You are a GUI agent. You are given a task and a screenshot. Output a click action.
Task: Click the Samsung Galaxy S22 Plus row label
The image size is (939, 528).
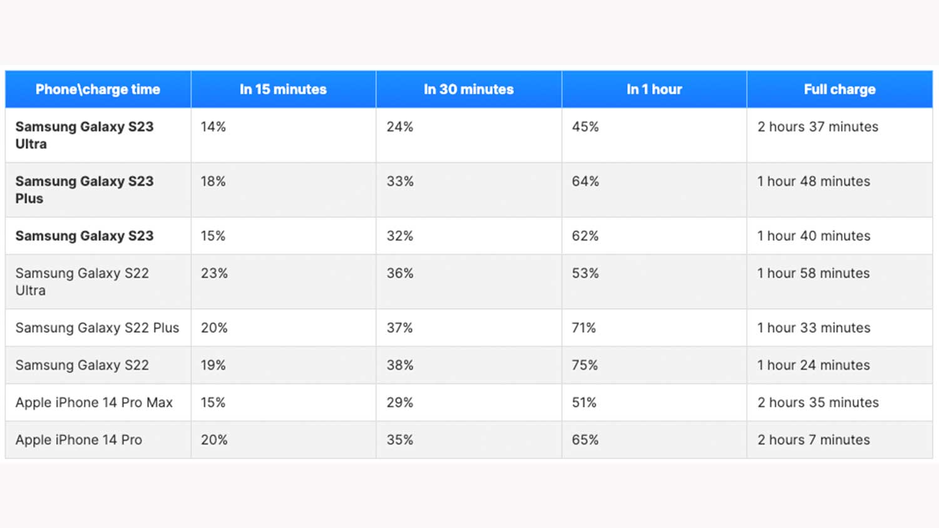pos(97,328)
